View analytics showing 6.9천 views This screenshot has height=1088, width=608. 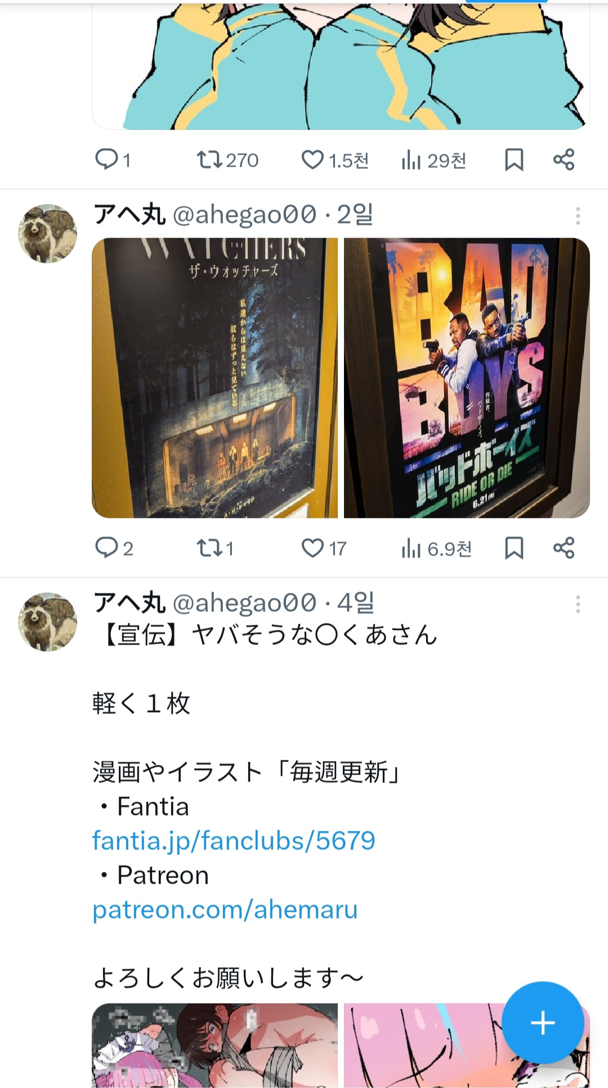pos(436,548)
